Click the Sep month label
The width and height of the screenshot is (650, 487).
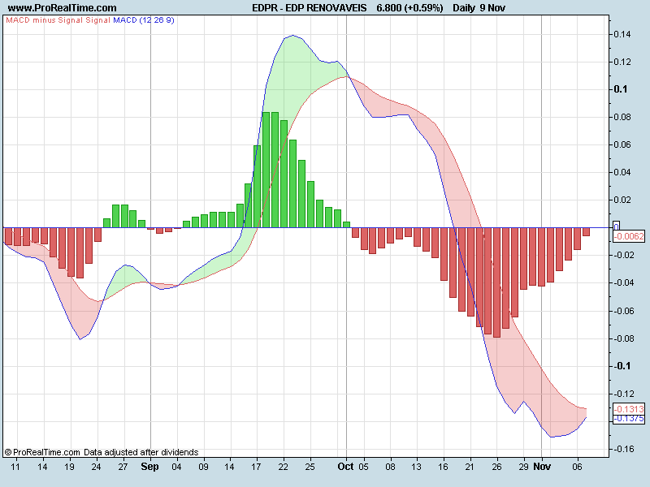(x=149, y=467)
